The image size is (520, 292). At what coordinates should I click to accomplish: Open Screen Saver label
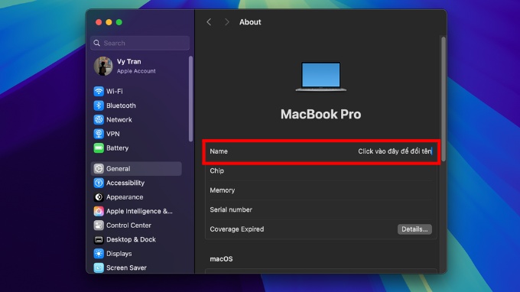(126, 268)
